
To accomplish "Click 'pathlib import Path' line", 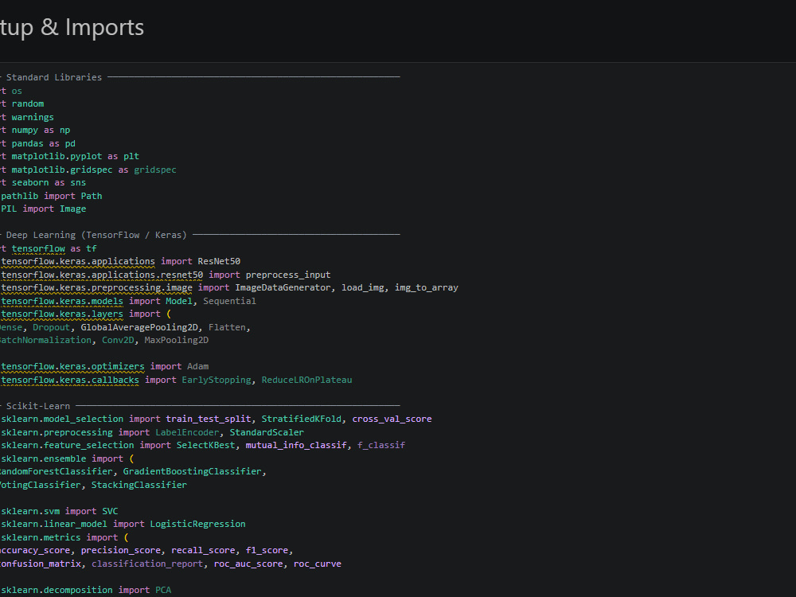I will (51, 196).
